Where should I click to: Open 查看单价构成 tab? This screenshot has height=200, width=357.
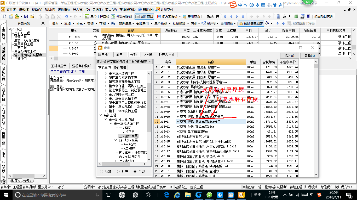coord(82,66)
